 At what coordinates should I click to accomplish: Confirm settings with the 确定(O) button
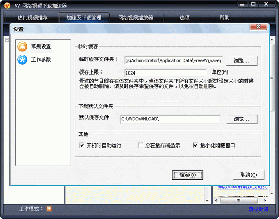[x=188, y=175]
